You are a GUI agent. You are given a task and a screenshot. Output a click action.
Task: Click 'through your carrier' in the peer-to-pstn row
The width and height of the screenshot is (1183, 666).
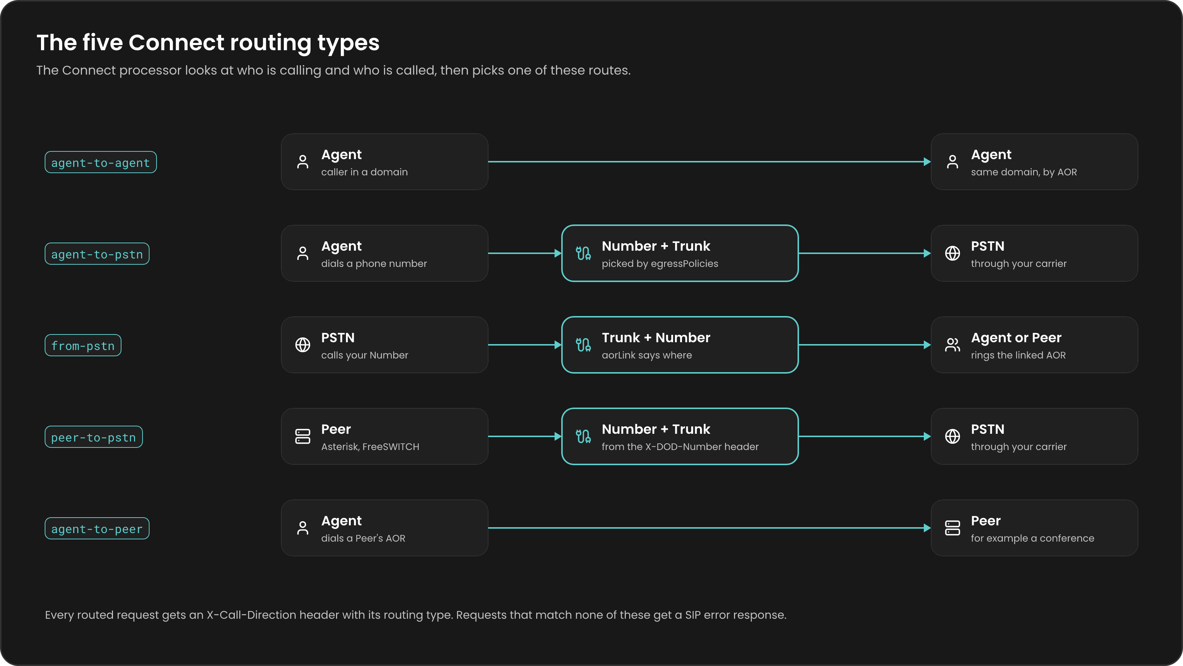(x=1019, y=446)
